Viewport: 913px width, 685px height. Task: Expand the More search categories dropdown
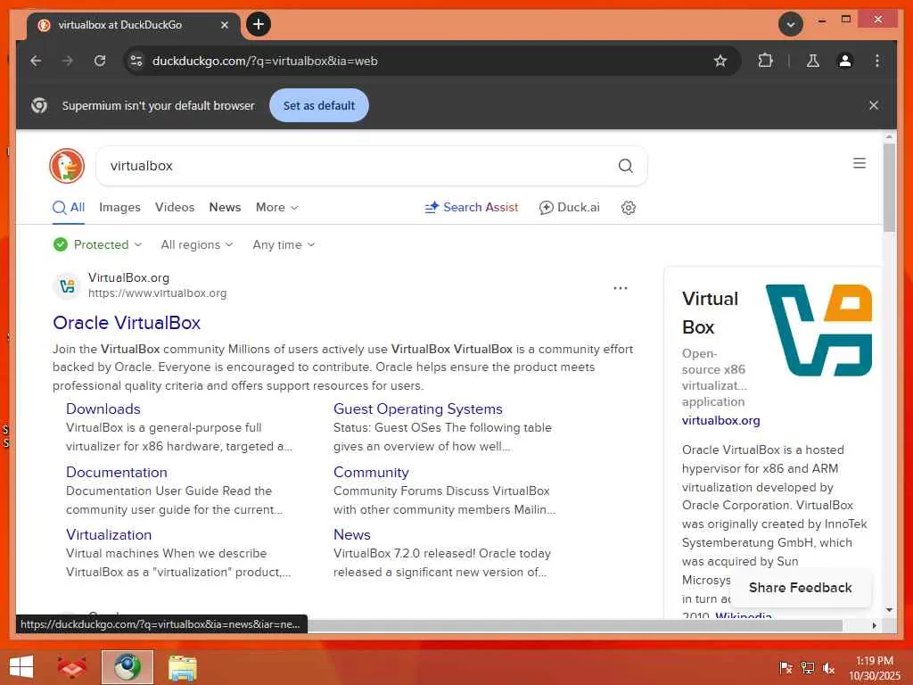coord(277,207)
